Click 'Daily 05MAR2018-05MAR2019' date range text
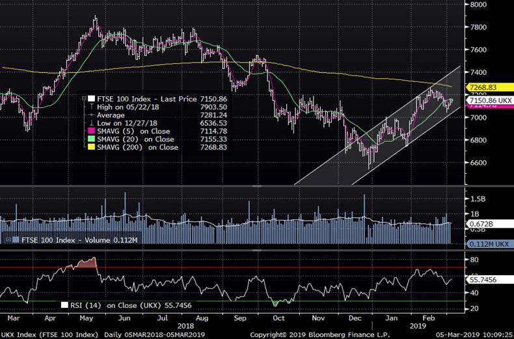 click(x=154, y=334)
